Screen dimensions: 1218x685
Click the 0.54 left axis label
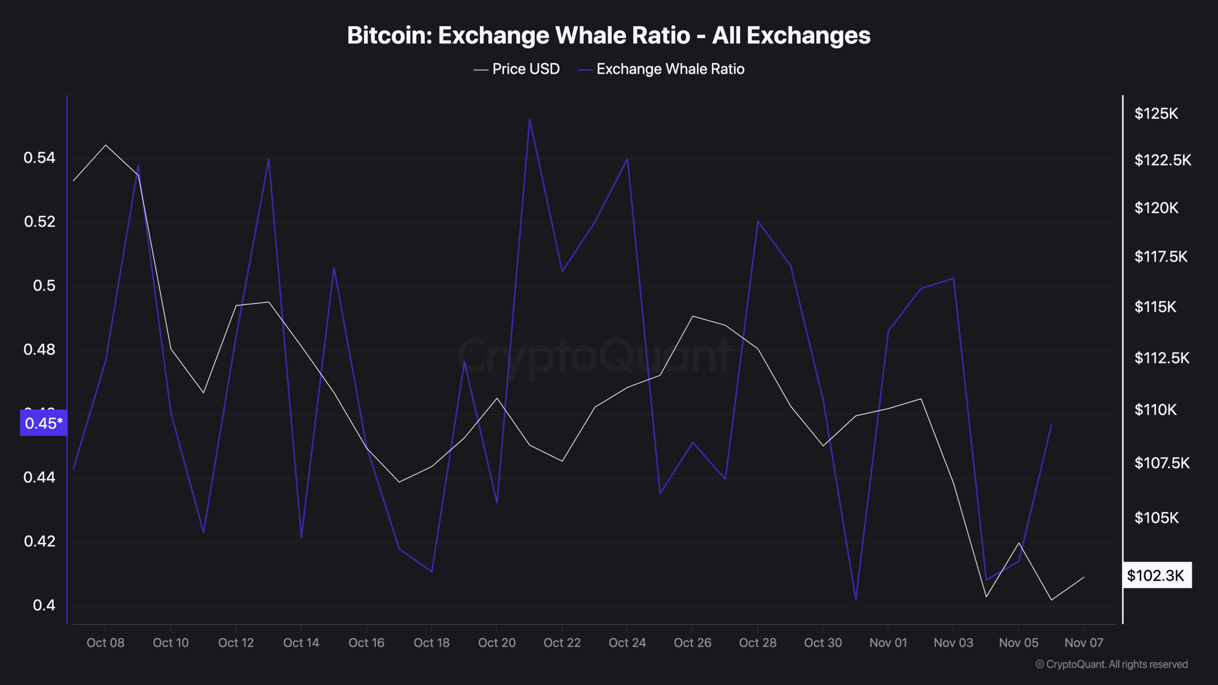click(x=39, y=158)
